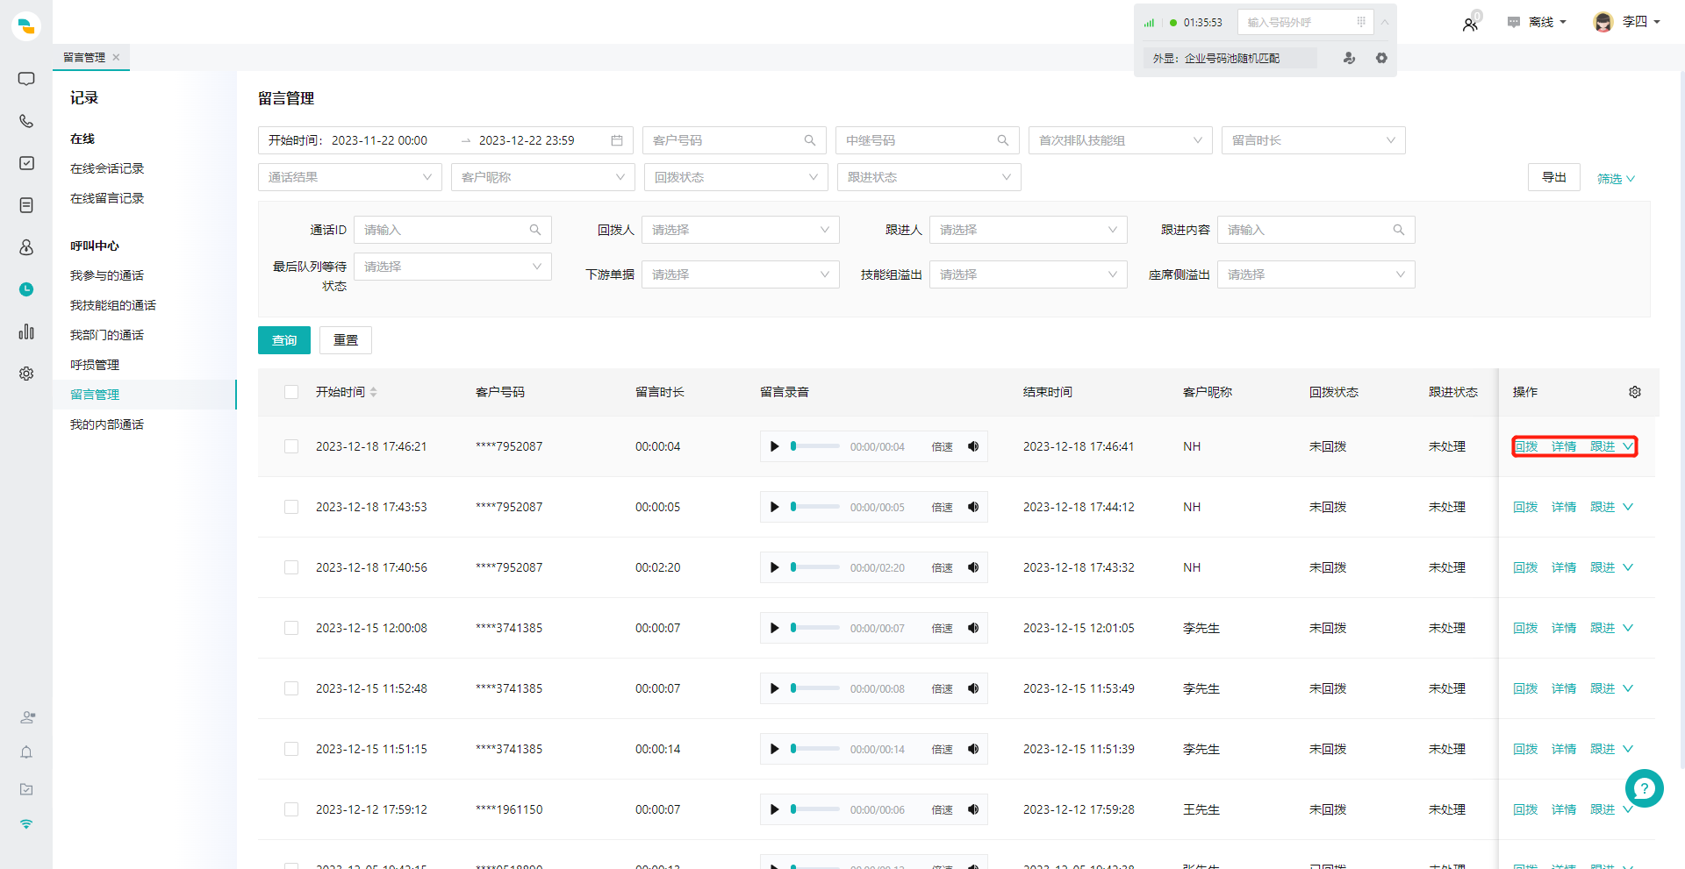Expand more actions for 17:43:53 row

pyautogui.click(x=1628, y=507)
